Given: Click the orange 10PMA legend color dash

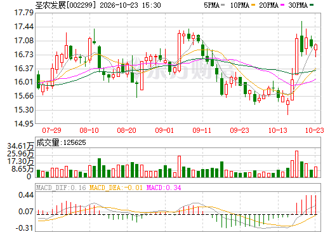Looking at the screenshot, I should point(253,5).
